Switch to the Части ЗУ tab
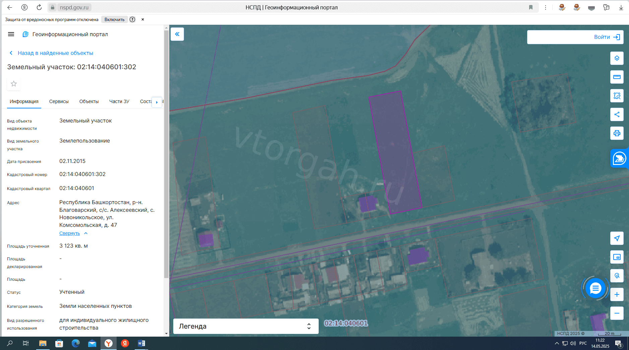The height and width of the screenshot is (350, 629). [119, 101]
